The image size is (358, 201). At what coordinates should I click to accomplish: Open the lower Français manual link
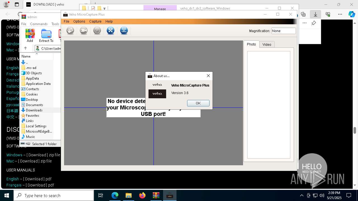(x=14, y=185)
